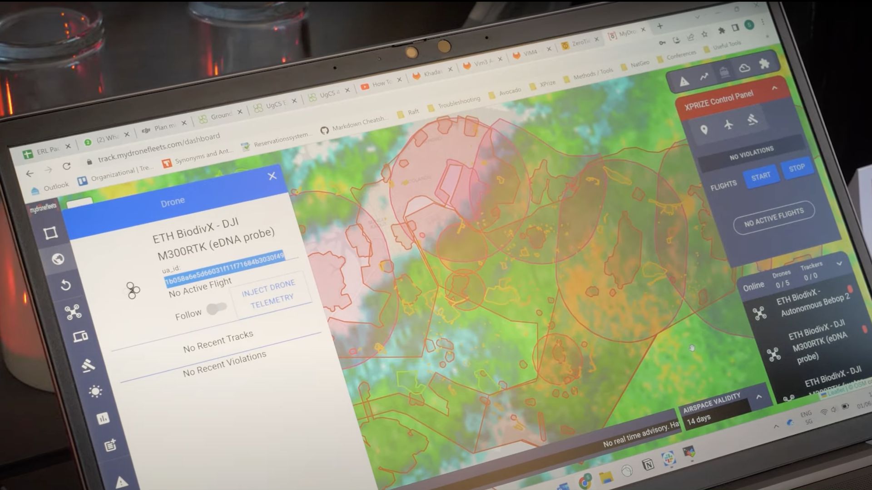Open the bar chart statistics icon
The image size is (872, 490).
tap(103, 418)
